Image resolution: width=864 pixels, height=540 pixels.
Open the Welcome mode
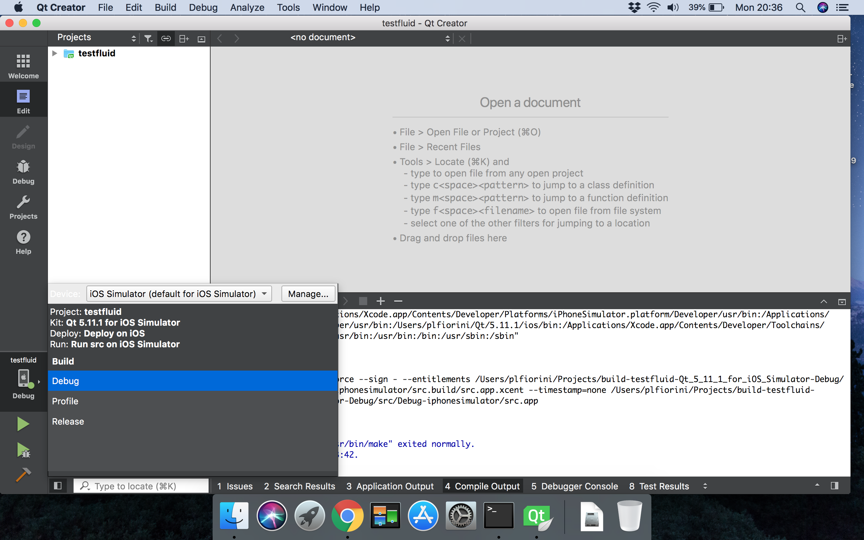(x=23, y=65)
